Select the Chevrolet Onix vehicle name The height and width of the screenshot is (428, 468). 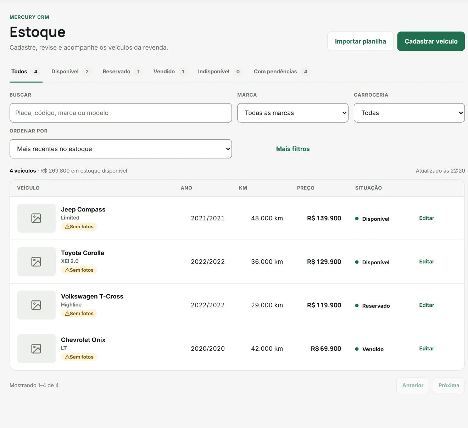[x=83, y=340]
